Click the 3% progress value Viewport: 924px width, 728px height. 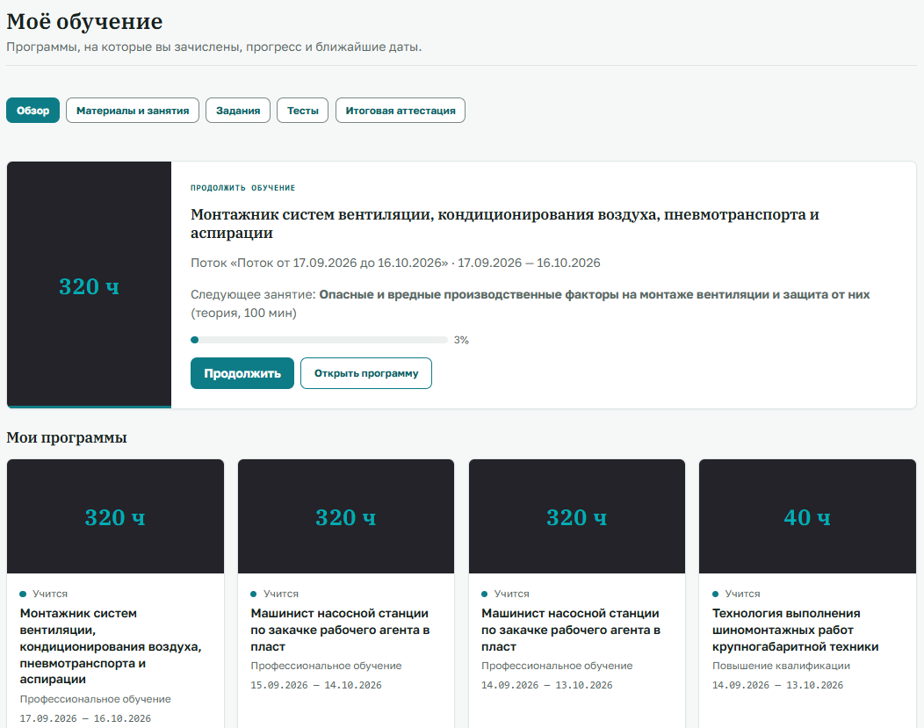coord(461,340)
